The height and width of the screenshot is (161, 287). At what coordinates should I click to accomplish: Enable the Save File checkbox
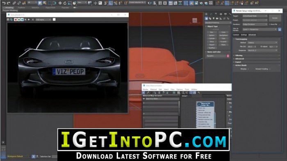tap(270, 24)
